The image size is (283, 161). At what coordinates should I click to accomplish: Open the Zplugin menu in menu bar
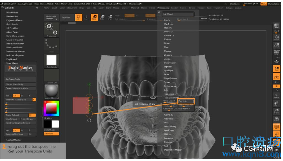pos(229,8)
